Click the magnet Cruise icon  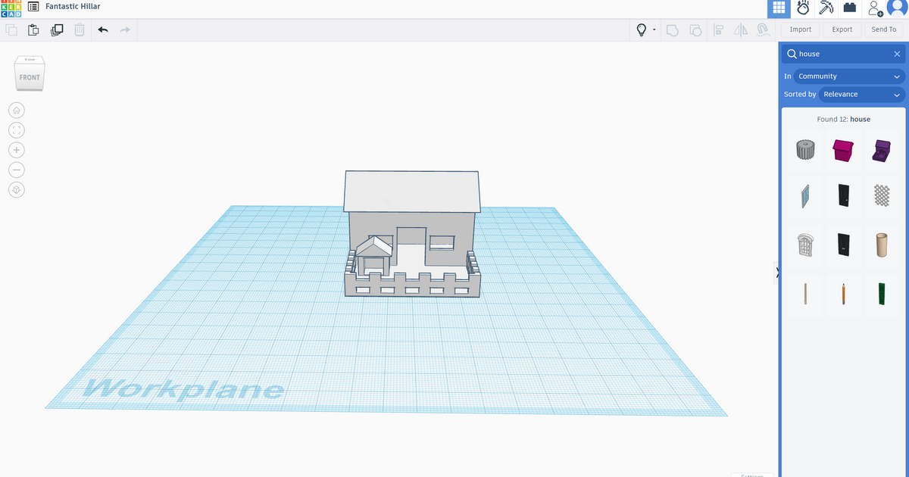pyautogui.click(x=764, y=30)
